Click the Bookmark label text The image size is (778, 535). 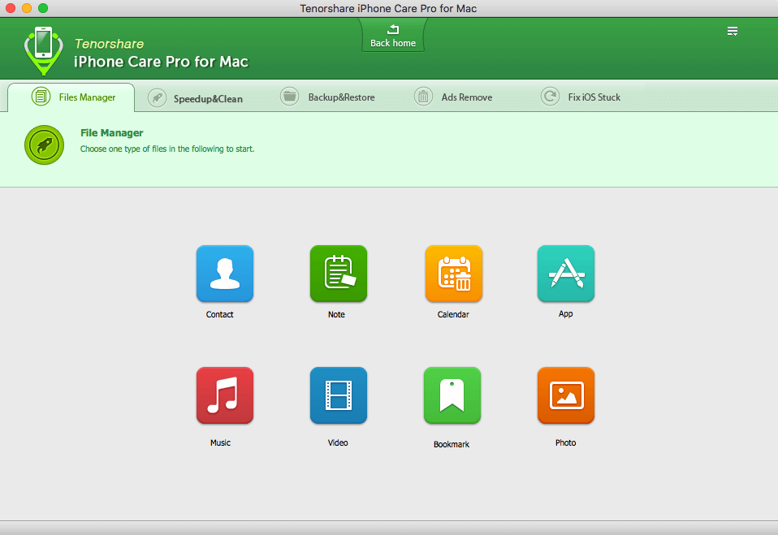[452, 444]
